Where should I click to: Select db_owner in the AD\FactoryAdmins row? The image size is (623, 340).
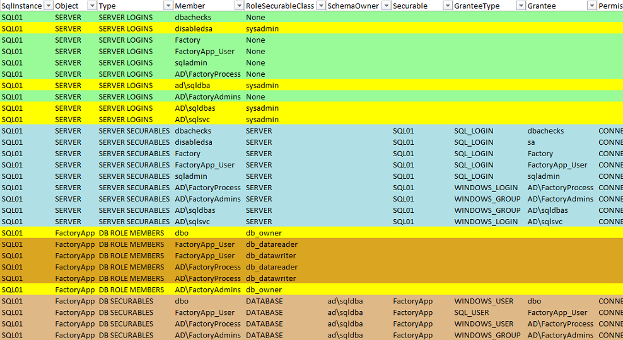coord(264,290)
